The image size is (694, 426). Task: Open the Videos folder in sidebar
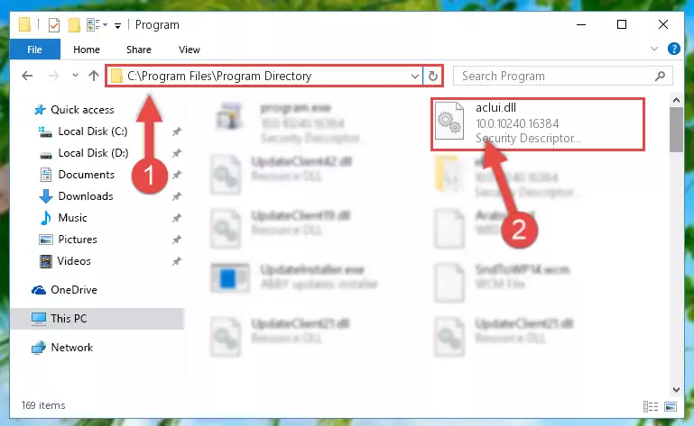click(74, 261)
